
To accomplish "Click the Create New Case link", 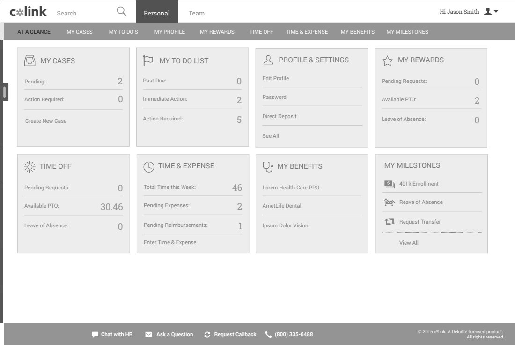I will pos(46,121).
